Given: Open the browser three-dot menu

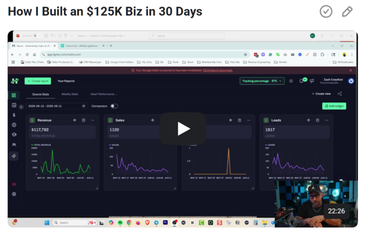Looking at the screenshot, I should [x=352, y=55].
